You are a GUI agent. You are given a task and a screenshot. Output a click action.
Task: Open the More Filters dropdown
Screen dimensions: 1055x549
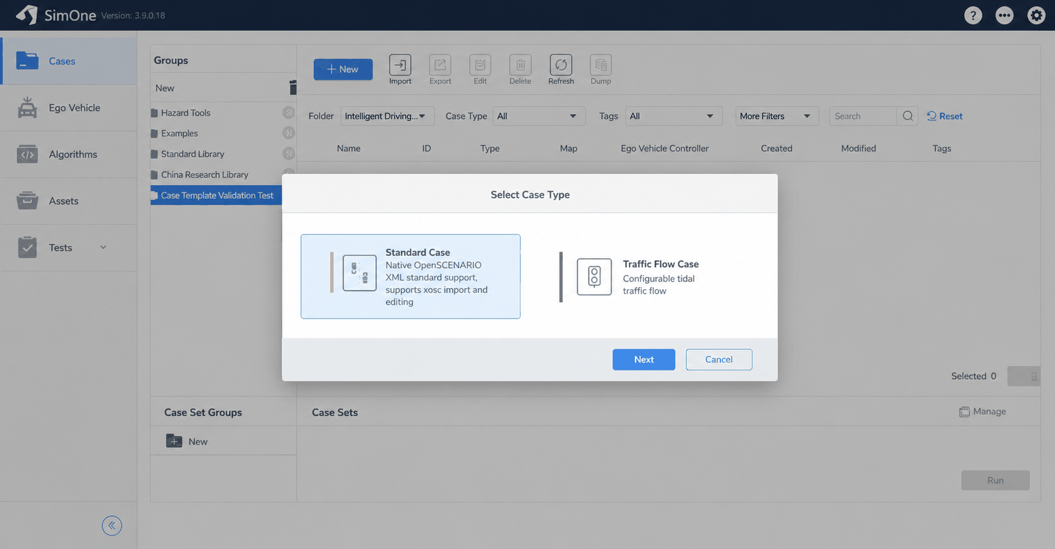(x=777, y=116)
